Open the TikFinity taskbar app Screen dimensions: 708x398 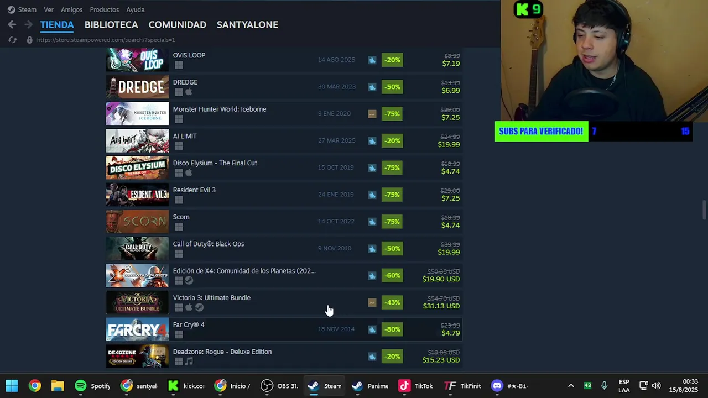pyautogui.click(x=462, y=386)
